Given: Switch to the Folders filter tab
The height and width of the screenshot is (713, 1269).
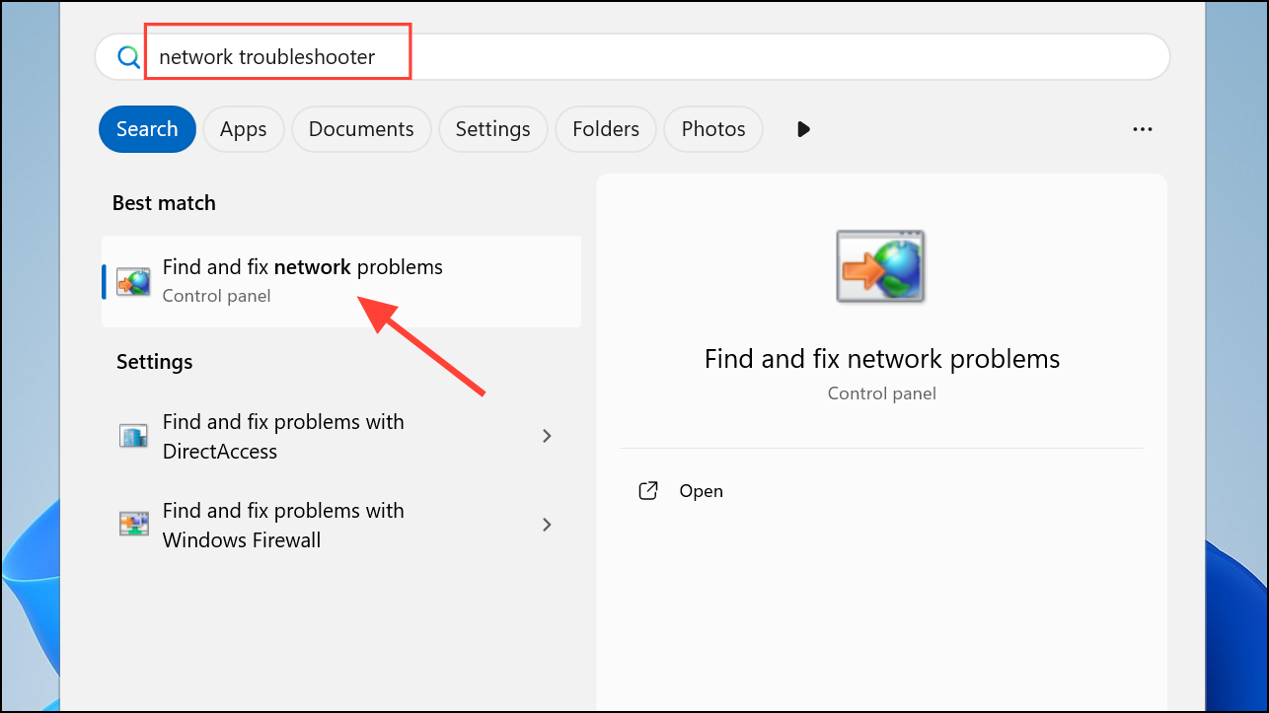Looking at the screenshot, I should 606,129.
